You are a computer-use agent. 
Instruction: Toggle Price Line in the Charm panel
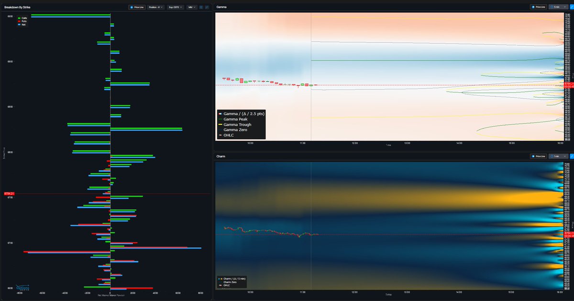(x=538, y=156)
